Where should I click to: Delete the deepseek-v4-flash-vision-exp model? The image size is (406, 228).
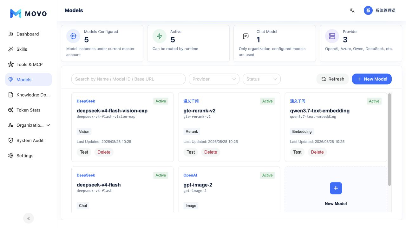(104, 152)
